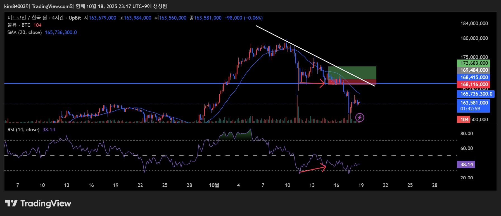Click the purple lightning bolt event icon
The image size is (501, 216).
point(360,118)
